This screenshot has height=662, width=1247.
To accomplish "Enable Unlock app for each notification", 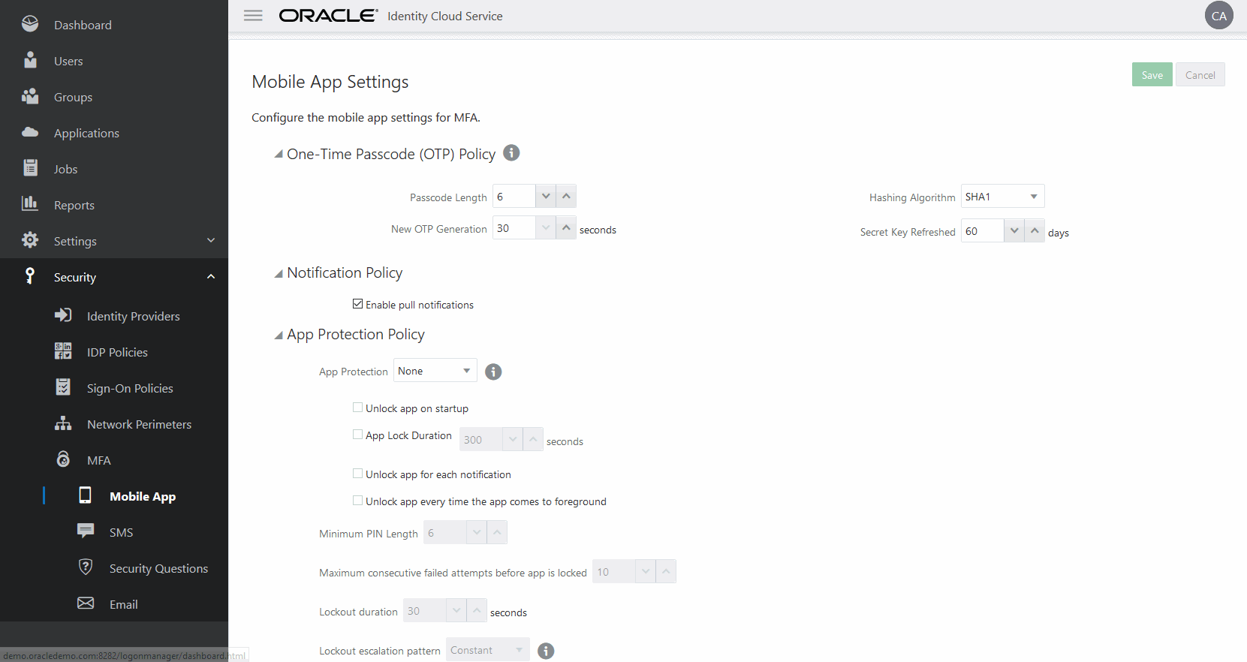I will point(358,474).
